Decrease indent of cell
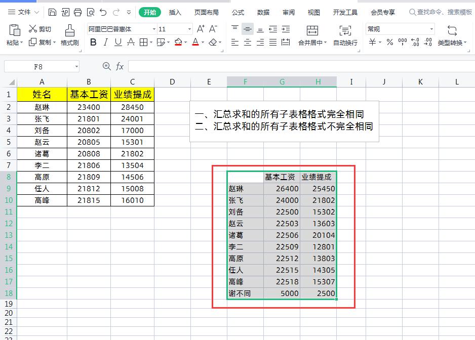The height and width of the screenshot is (340, 475). coord(273,29)
